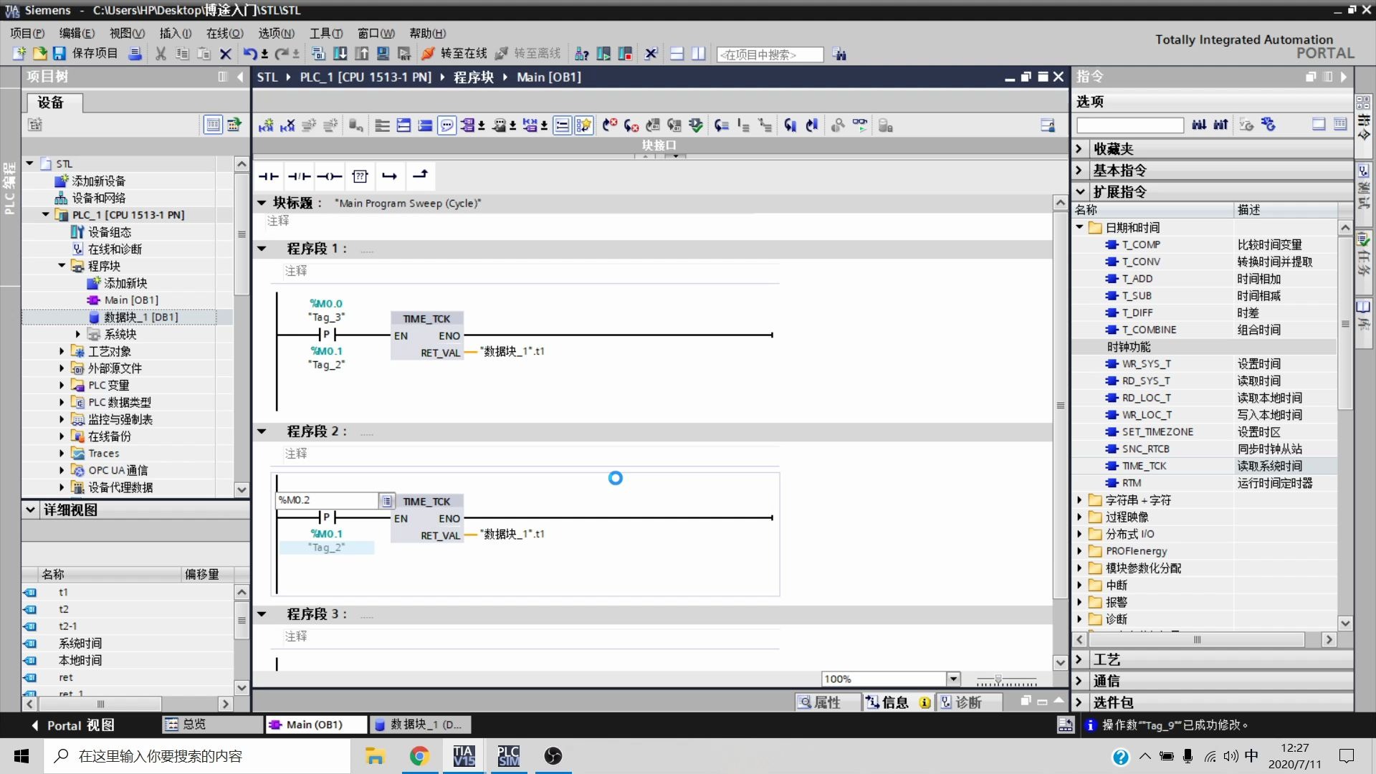The image size is (1376, 774).
Task: Switch to Portal 视图
Action: [x=73, y=725]
